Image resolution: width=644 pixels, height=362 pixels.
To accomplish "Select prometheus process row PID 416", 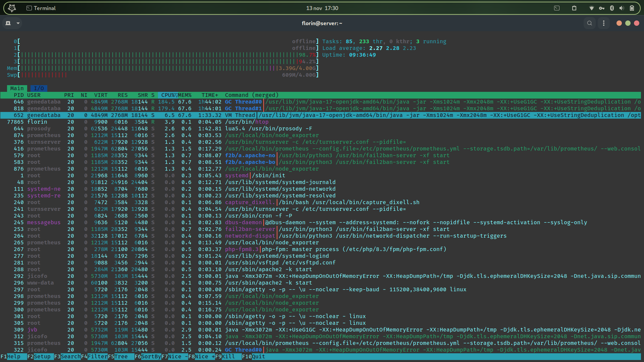I will pyautogui.click(x=321, y=149).
